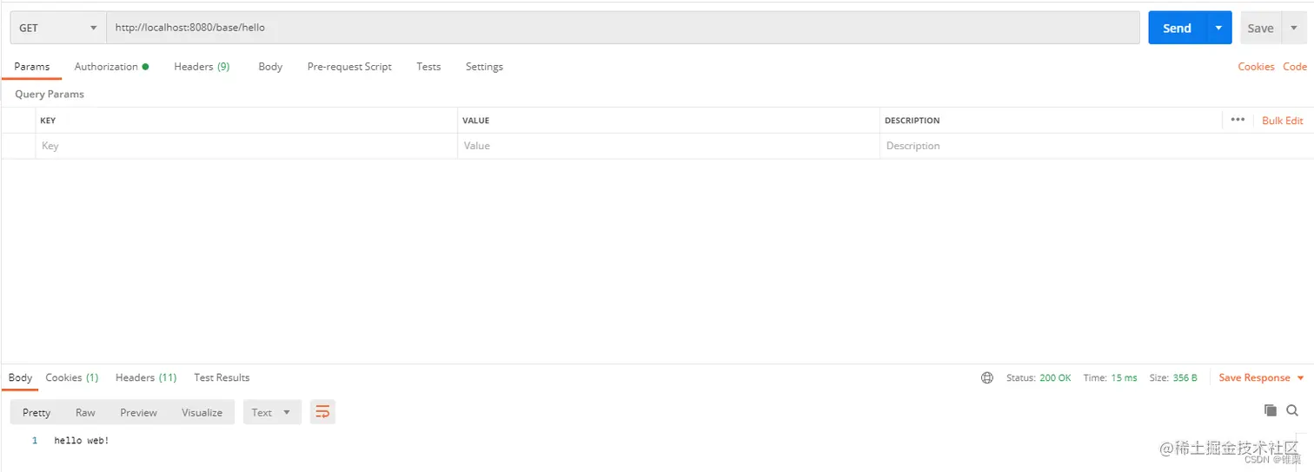Open the request Body tab

point(270,67)
